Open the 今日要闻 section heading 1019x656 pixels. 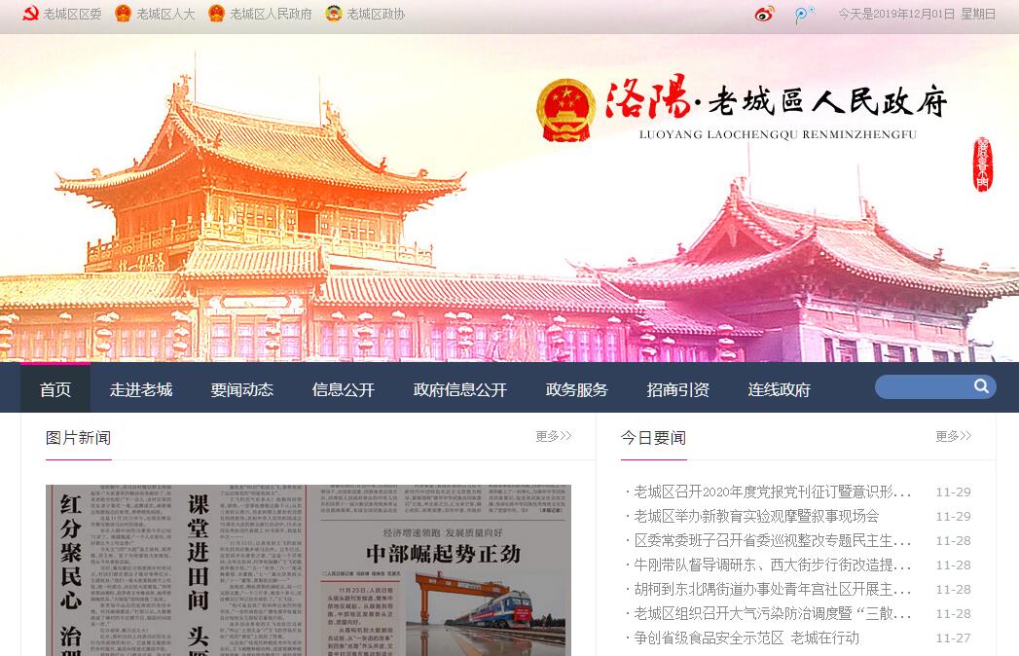(x=653, y=438)
